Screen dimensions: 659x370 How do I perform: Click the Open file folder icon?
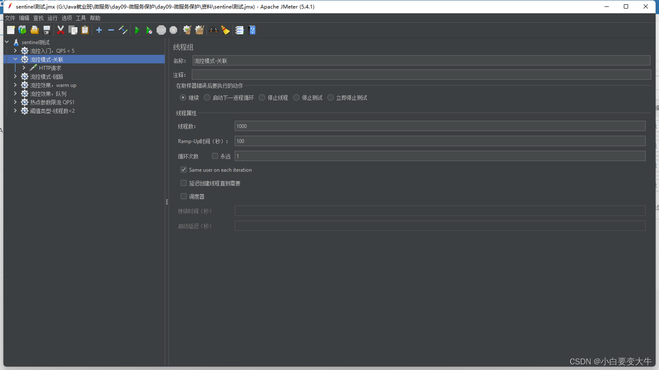(x=35, y=30)
